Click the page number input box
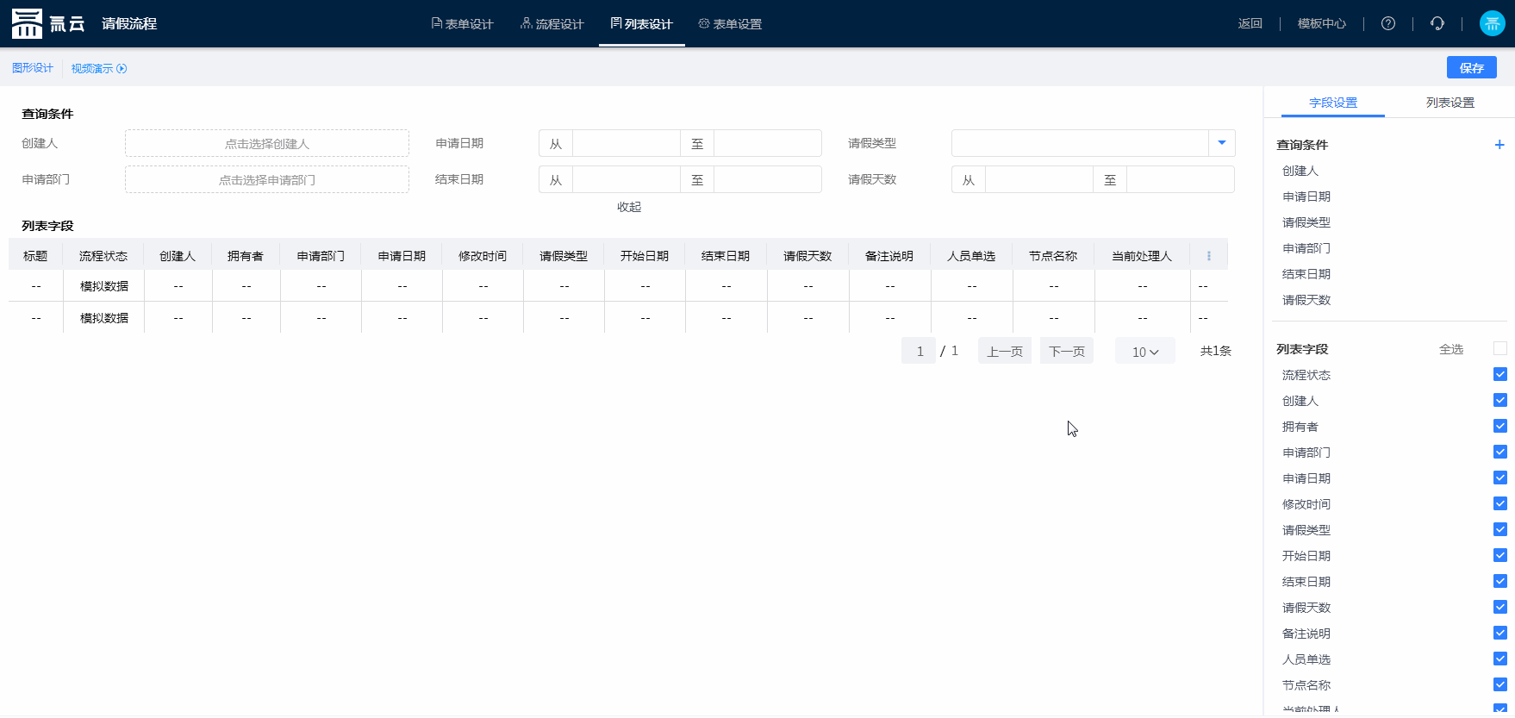 pyautogui.click(x=920, y=351)
